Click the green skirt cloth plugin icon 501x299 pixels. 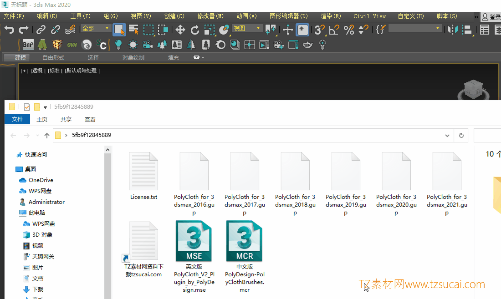click(42, 45)
